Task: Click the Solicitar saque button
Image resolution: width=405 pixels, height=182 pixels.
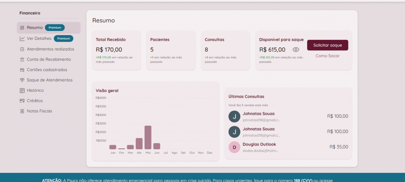Action: [327, 45]
